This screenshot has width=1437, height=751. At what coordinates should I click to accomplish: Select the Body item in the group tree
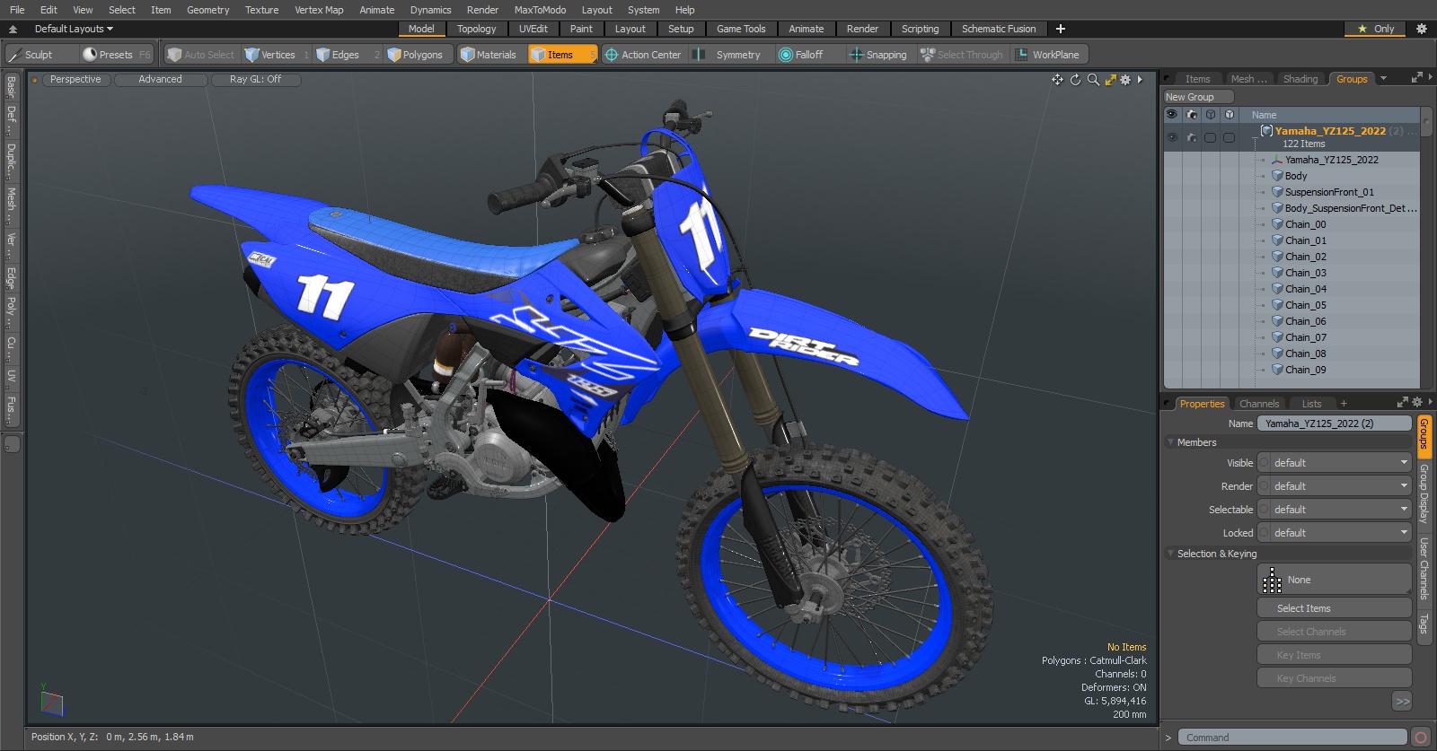coord(1295,176)
